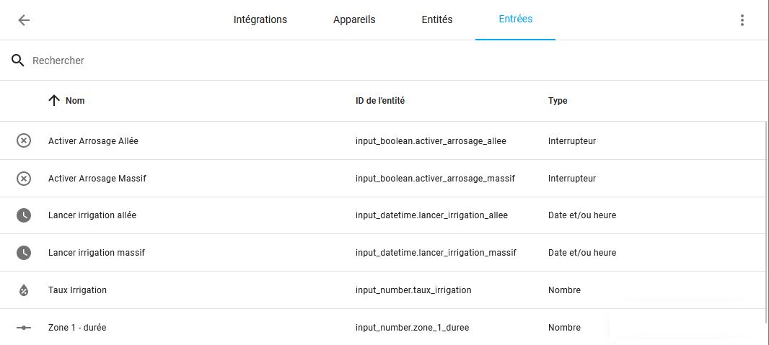Click clock icon for Lancer irrigation massif
The height and width of the screenshot is (345, 769).
(x=24, y=253)
